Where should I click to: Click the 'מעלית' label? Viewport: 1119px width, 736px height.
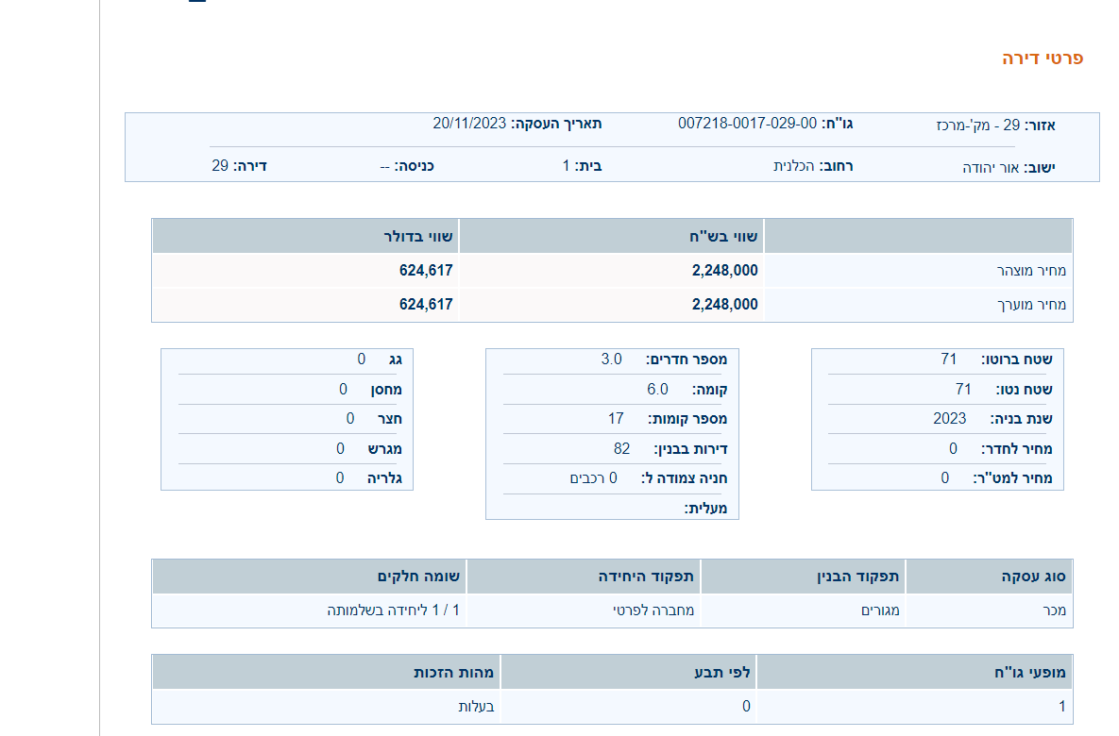point(705,509)
